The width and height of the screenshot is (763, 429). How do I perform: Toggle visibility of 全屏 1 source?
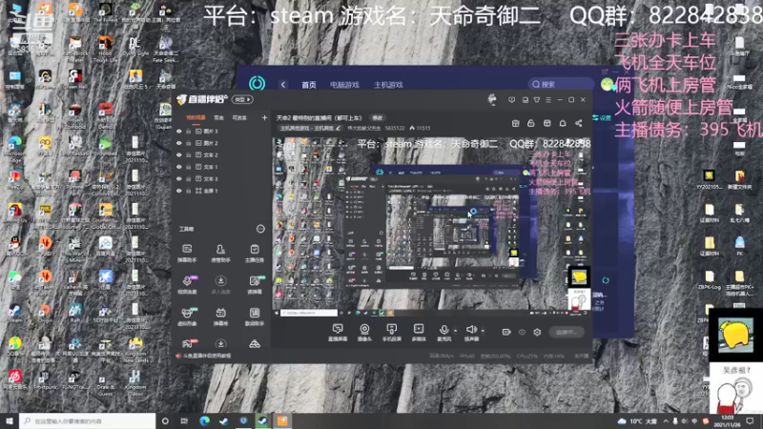coord(179,191)
